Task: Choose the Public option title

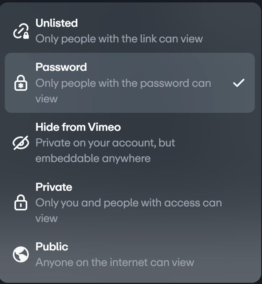Action: click(x=52, y=246)
